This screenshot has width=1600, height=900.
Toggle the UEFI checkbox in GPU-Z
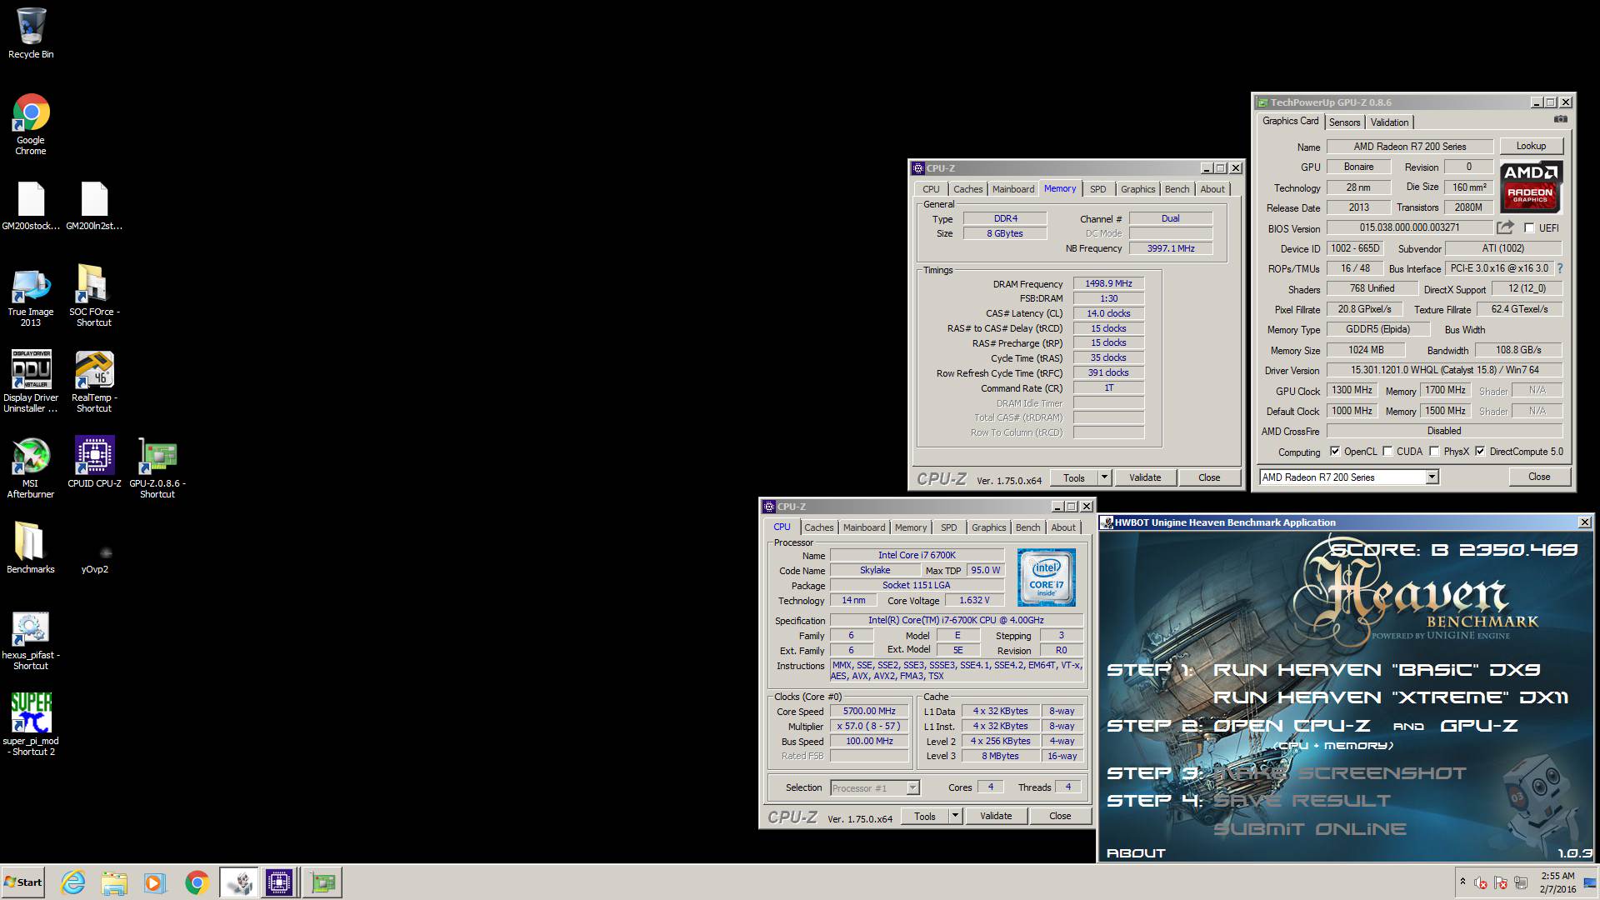point(1529,227)
